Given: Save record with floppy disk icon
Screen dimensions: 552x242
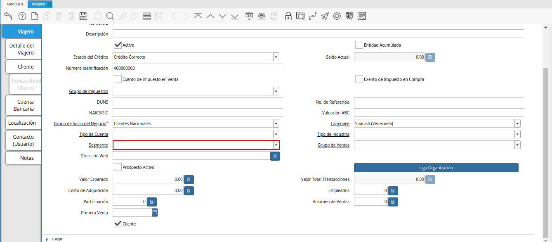Looking at the screenshot, I should coord(83,16).
